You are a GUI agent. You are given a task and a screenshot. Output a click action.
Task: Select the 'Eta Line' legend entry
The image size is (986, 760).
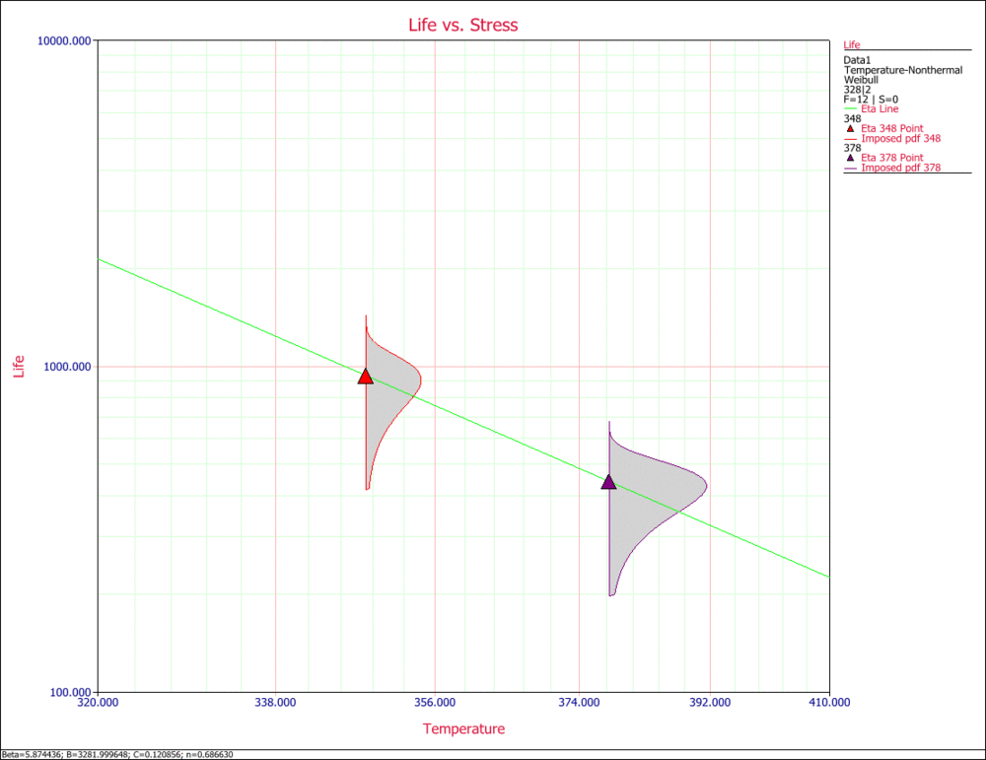point(881,109)
